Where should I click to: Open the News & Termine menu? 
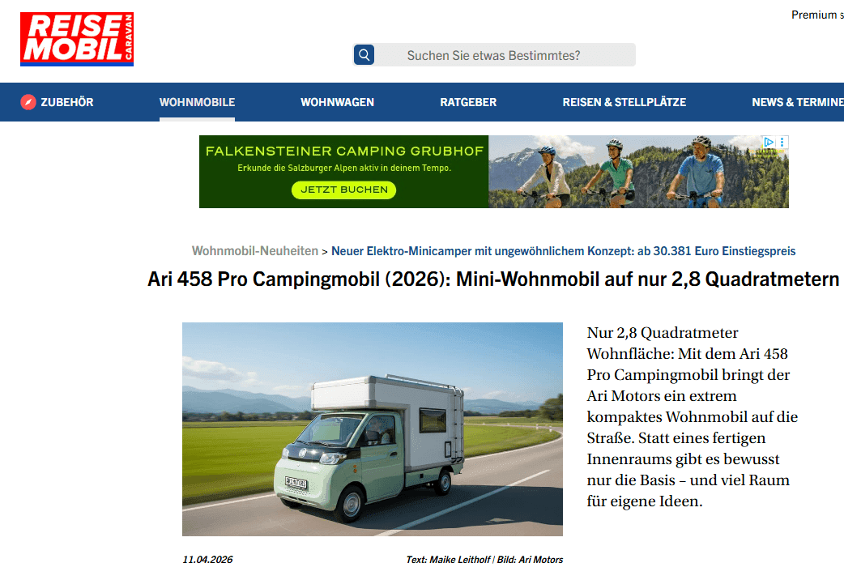coord(798,102)
